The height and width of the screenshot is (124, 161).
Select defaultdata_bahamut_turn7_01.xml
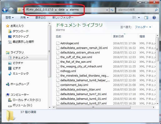click(83, 94)
